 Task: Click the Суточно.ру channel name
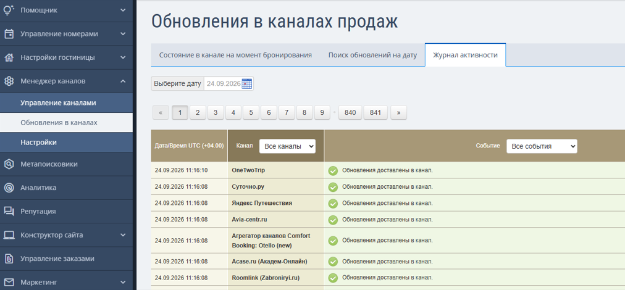[248, 186]
